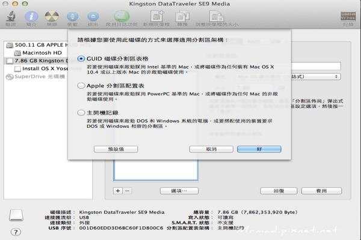Click the 取消 button in the dialog

pyautogui.click(x=211, y=149)
